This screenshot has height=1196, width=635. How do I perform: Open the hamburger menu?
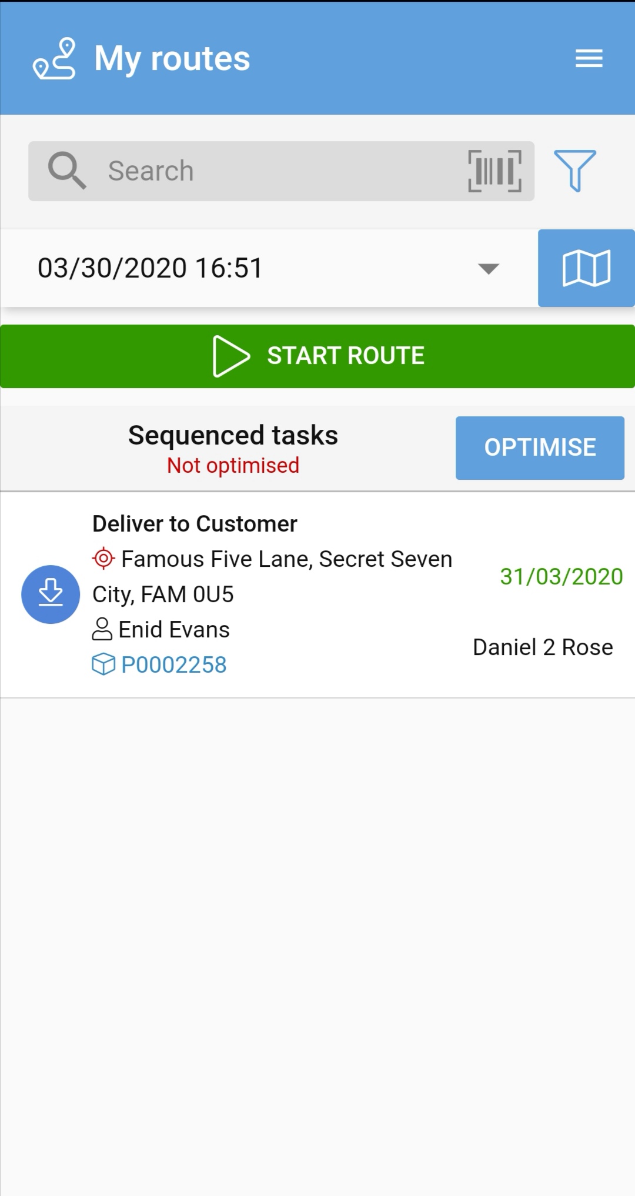tap(589, 58)
